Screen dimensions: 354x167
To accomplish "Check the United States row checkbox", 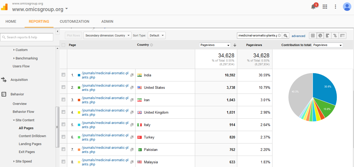I will pyautogui.click(x=63, y=87).
